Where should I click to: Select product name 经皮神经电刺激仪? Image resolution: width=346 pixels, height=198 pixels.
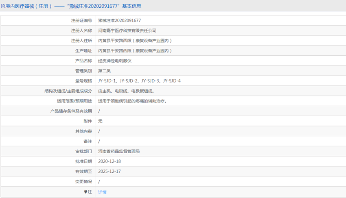(115, 61)
